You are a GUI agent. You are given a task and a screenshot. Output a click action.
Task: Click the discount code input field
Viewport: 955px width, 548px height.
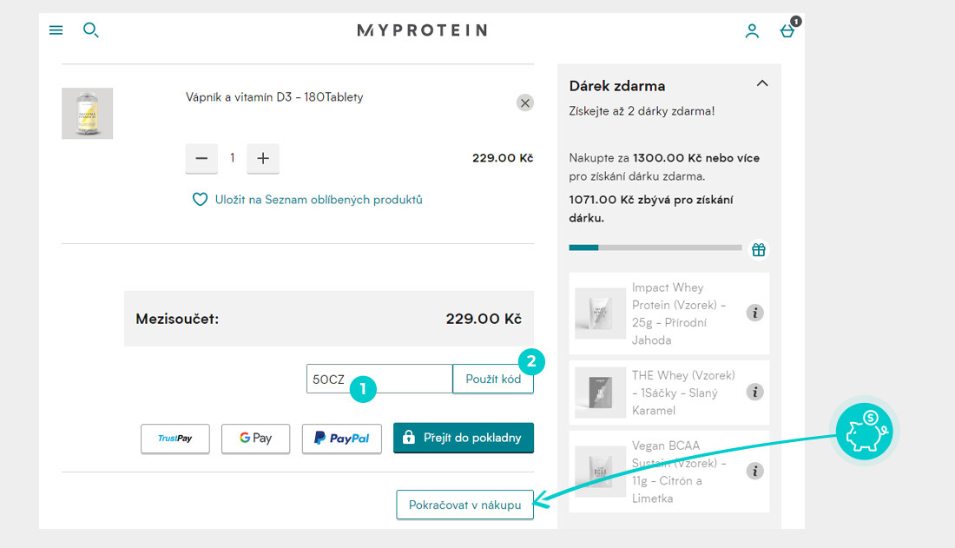pyautogui.click(x=379, y=380)
